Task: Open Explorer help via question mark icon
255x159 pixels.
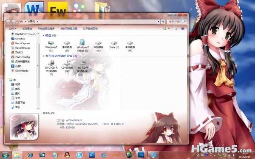Action: click(182, 28)
